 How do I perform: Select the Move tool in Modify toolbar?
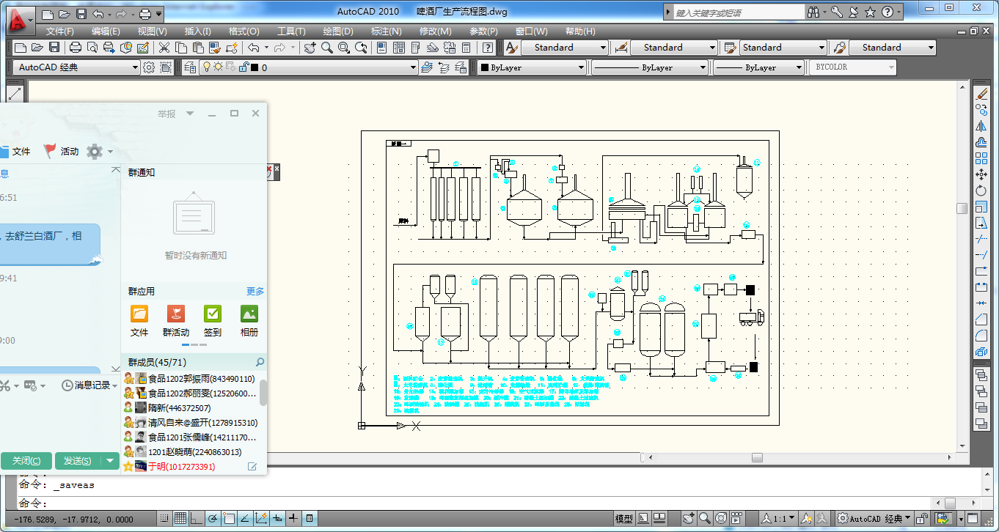click(x=981, y=174)
